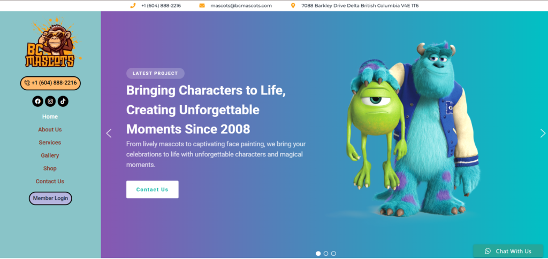
Task: Click the envelope email icon in top bar
Action: tap(202, 5)
